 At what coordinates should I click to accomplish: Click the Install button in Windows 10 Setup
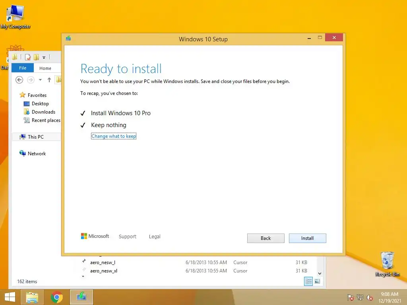(x=307, y=238)
